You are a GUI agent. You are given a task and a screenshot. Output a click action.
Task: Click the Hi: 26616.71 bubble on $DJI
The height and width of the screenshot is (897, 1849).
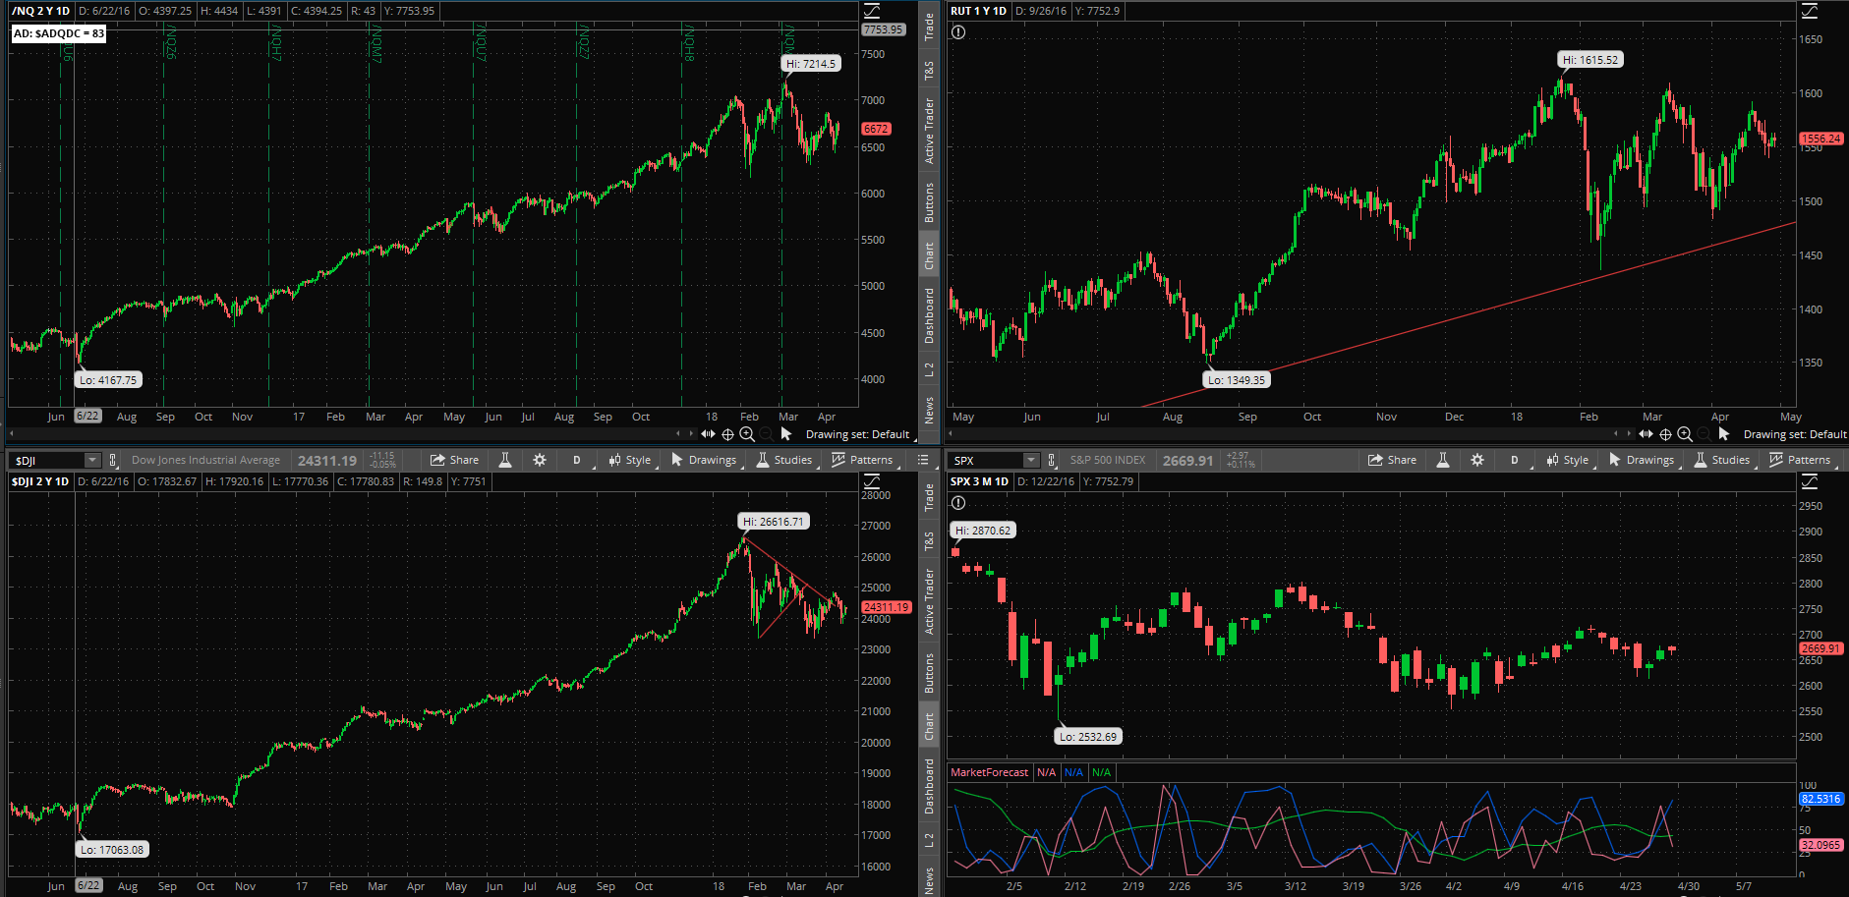tap(773, 522)
